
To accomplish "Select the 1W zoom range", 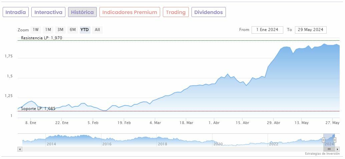I will pyautogui.click(x=36, y=30).
